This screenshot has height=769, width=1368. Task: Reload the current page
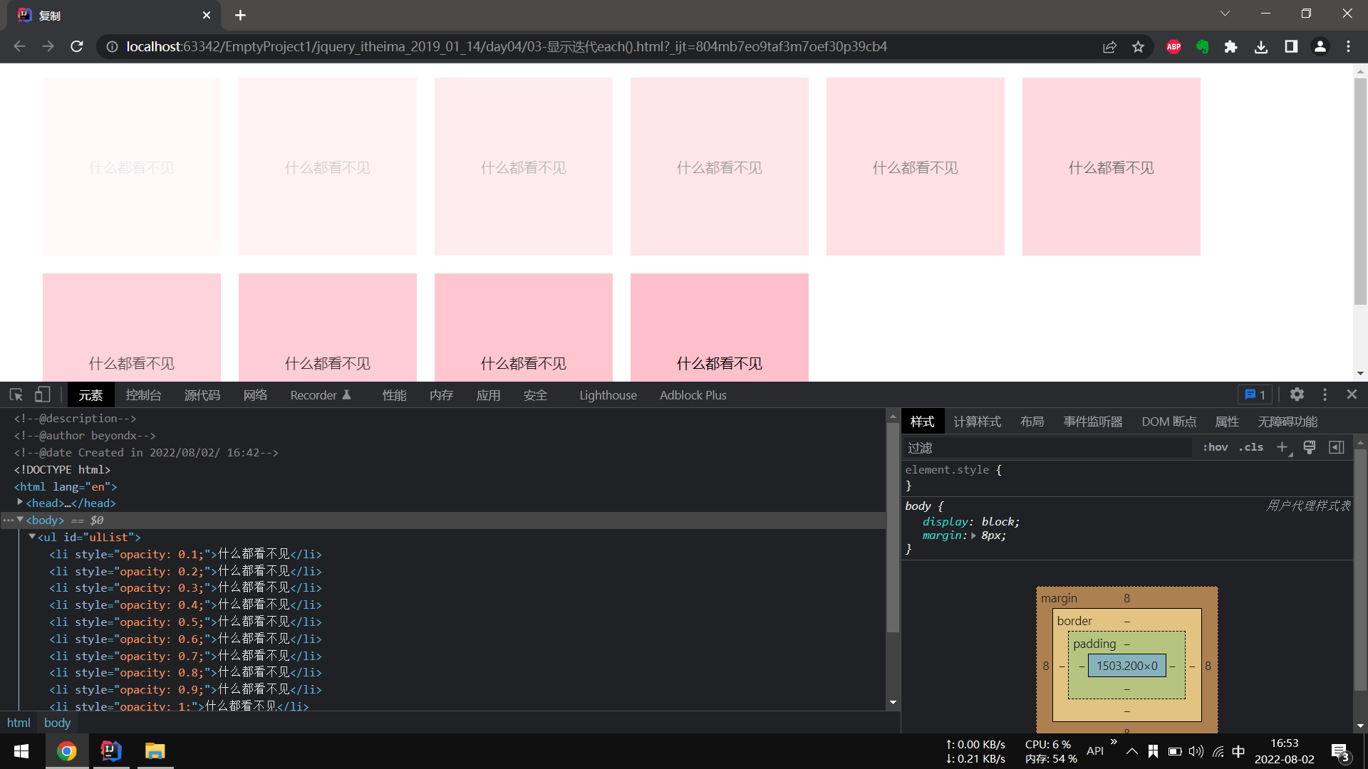point(77,46)
